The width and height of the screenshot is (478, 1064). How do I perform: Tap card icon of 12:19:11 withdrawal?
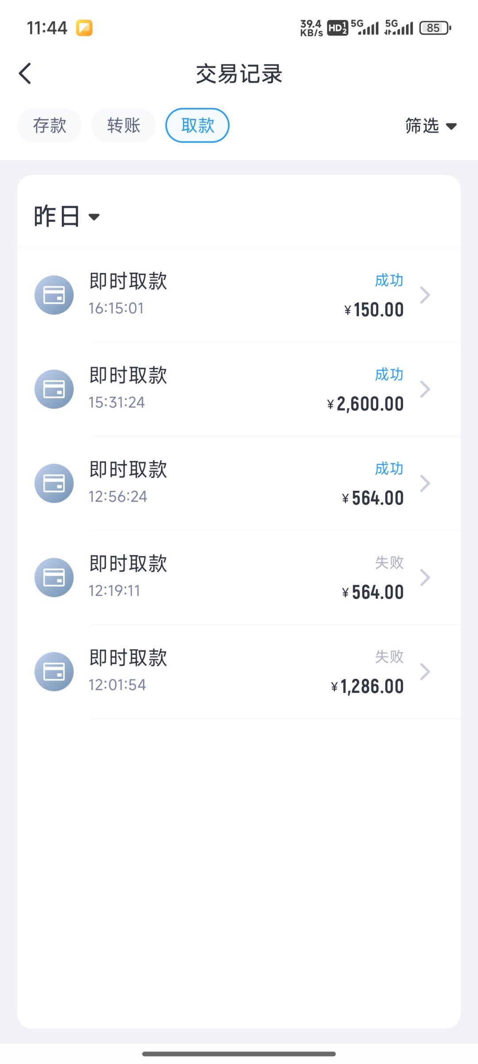tap(54, 577)
